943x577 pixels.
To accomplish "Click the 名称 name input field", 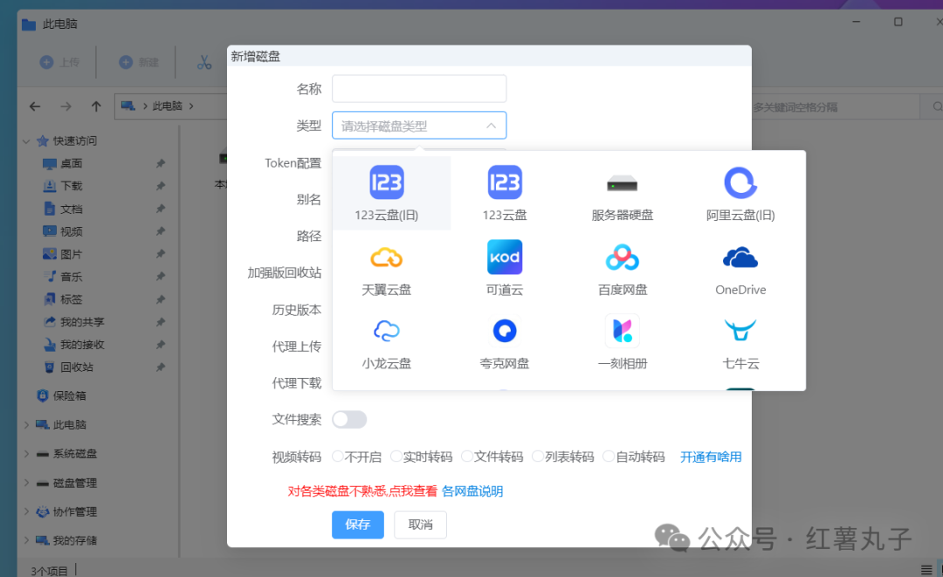I will click(419, 89).
